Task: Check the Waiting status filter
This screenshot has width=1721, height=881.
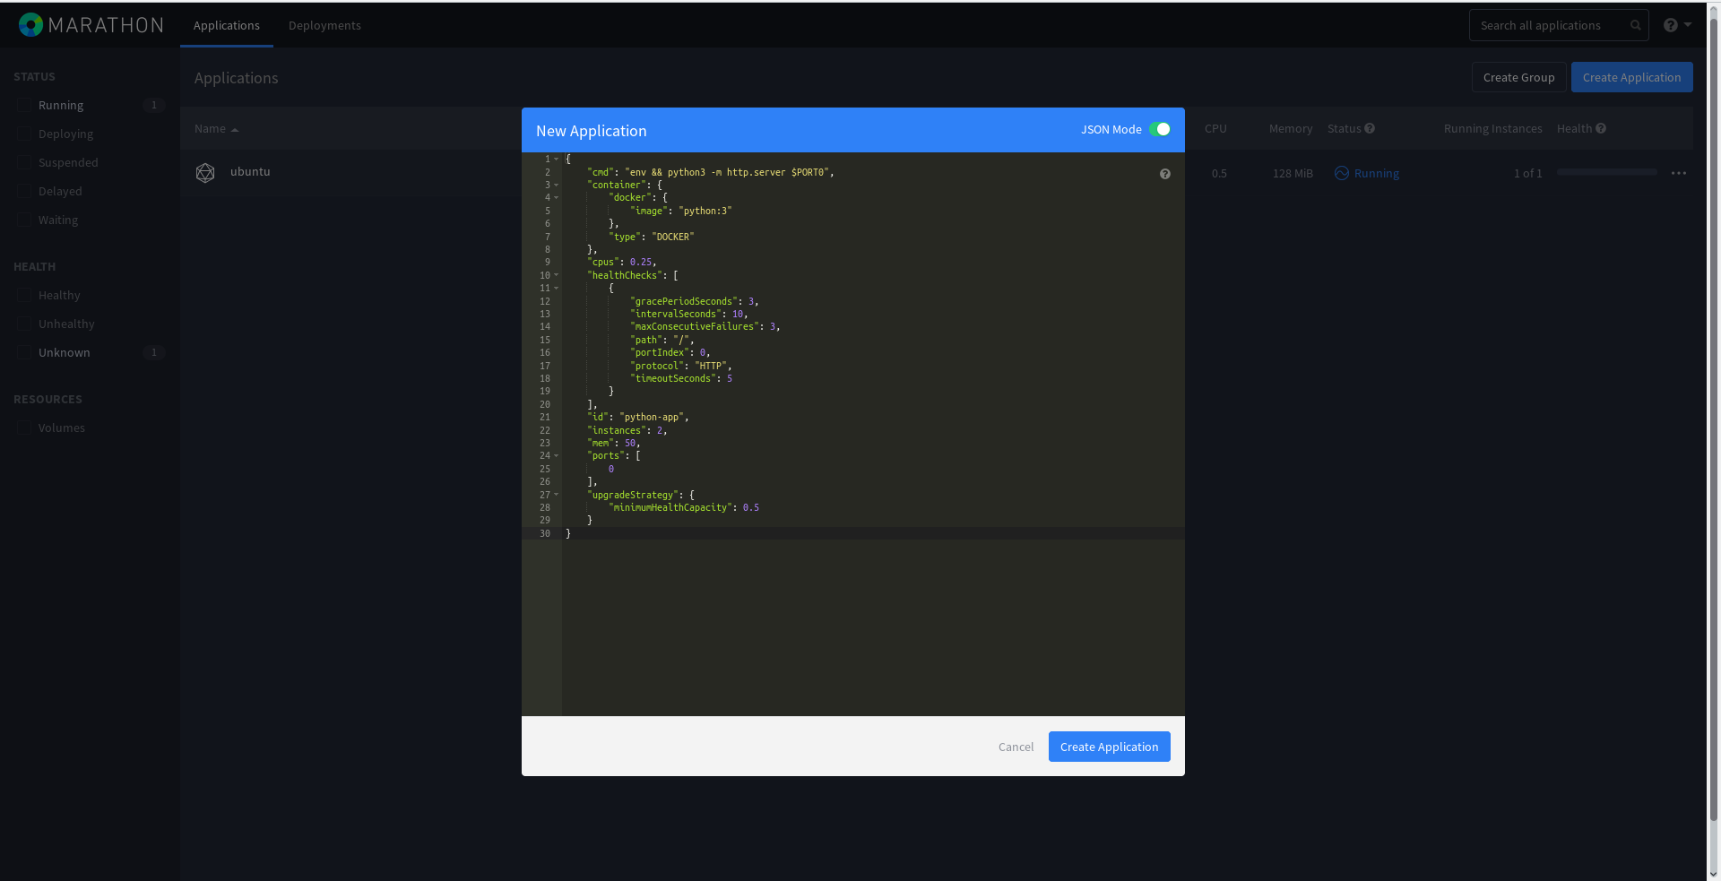Action: click(x=24, y=220)
